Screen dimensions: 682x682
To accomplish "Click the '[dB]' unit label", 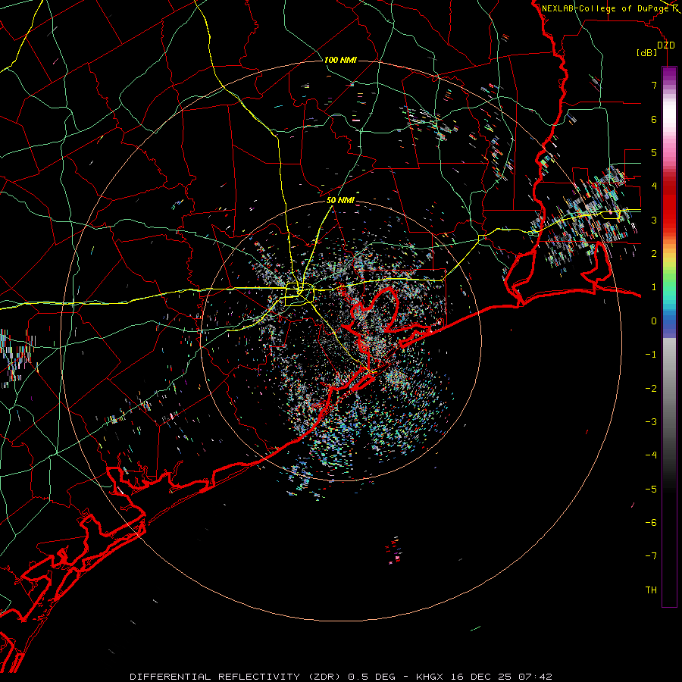I will (x=647, y=53).
